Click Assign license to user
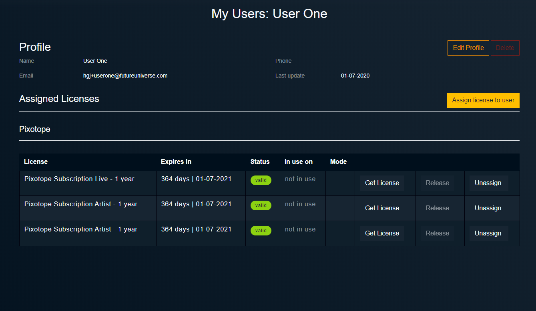Screen dimensions: 536x311 483,100
